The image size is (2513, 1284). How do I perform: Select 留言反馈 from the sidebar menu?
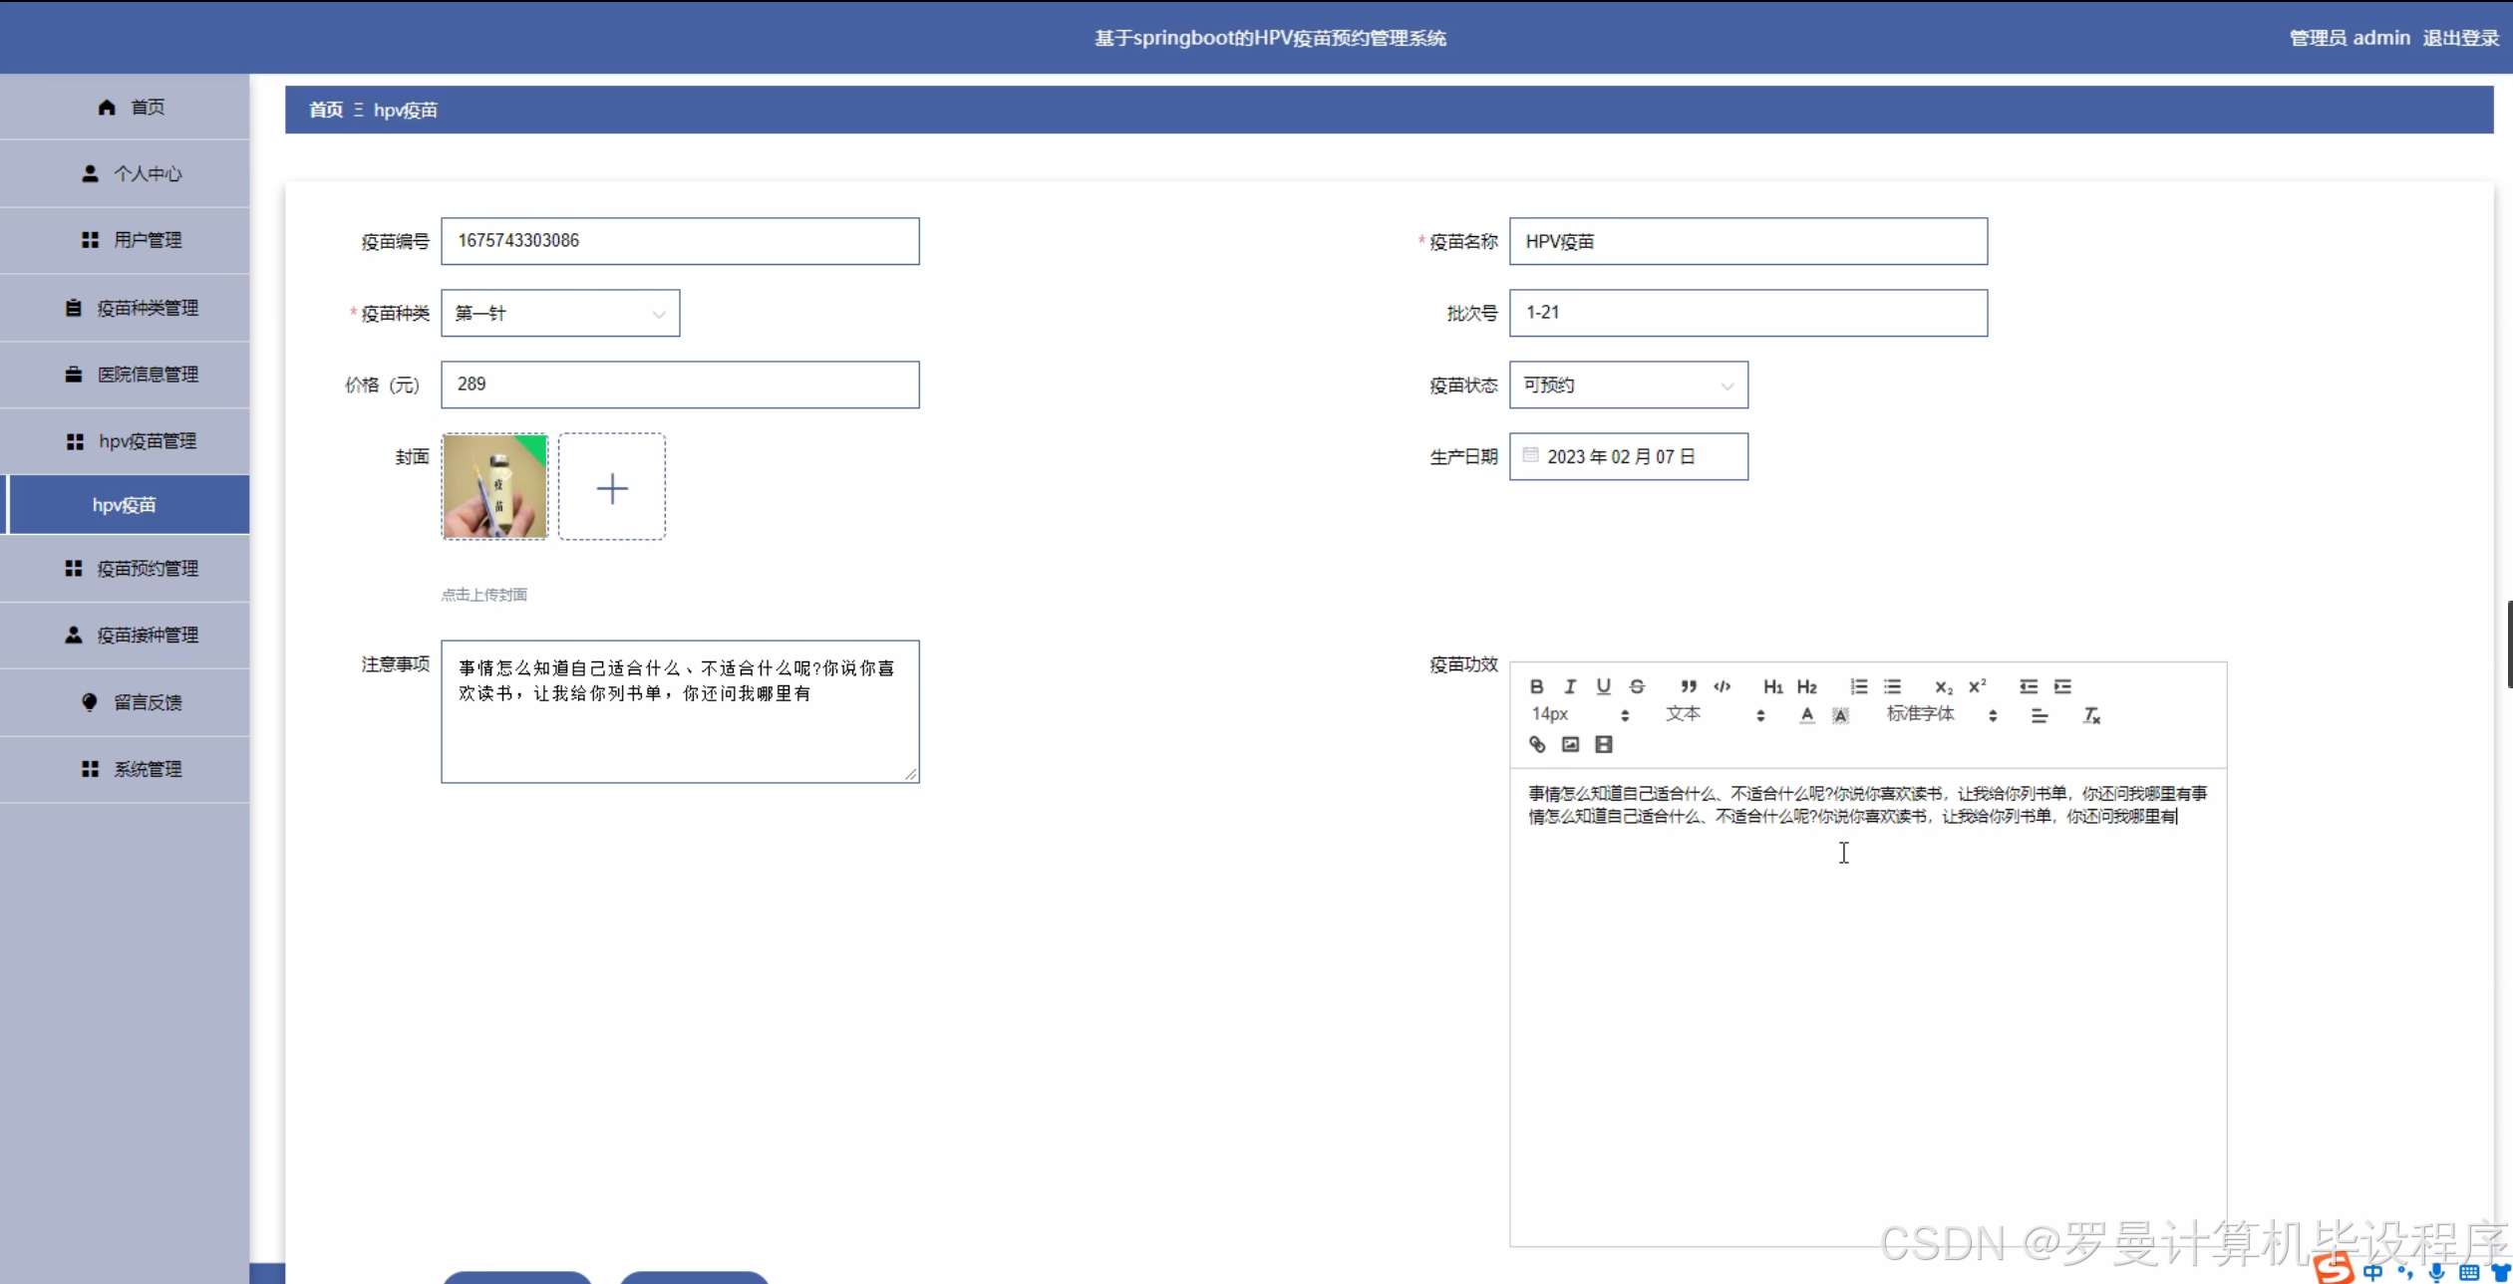(x=147, y=702)
